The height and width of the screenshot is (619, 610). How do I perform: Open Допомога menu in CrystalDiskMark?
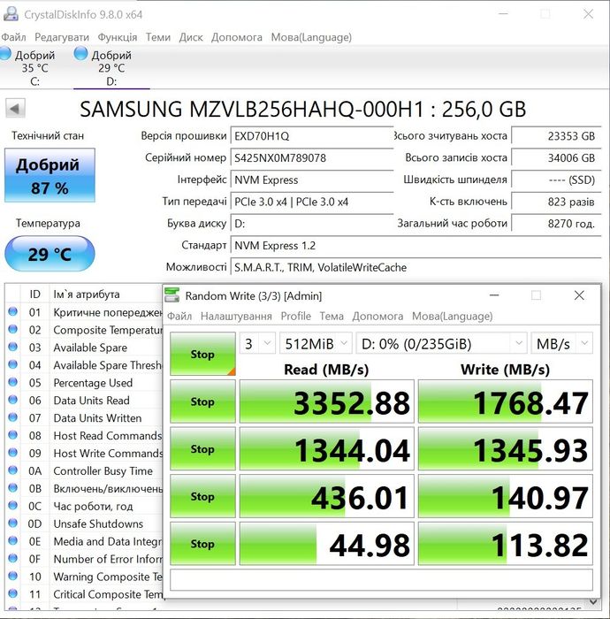point(377,317)
